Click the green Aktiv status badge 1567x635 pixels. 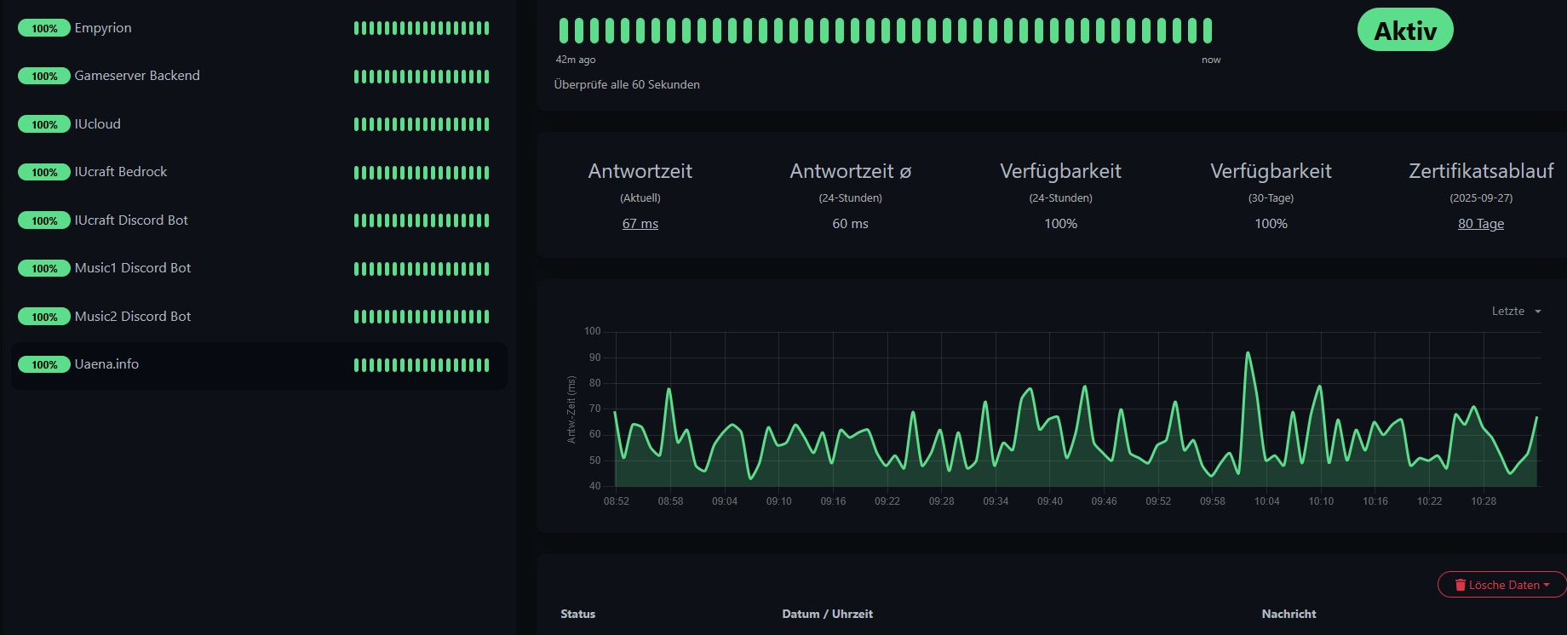(x=1405, y=31)
